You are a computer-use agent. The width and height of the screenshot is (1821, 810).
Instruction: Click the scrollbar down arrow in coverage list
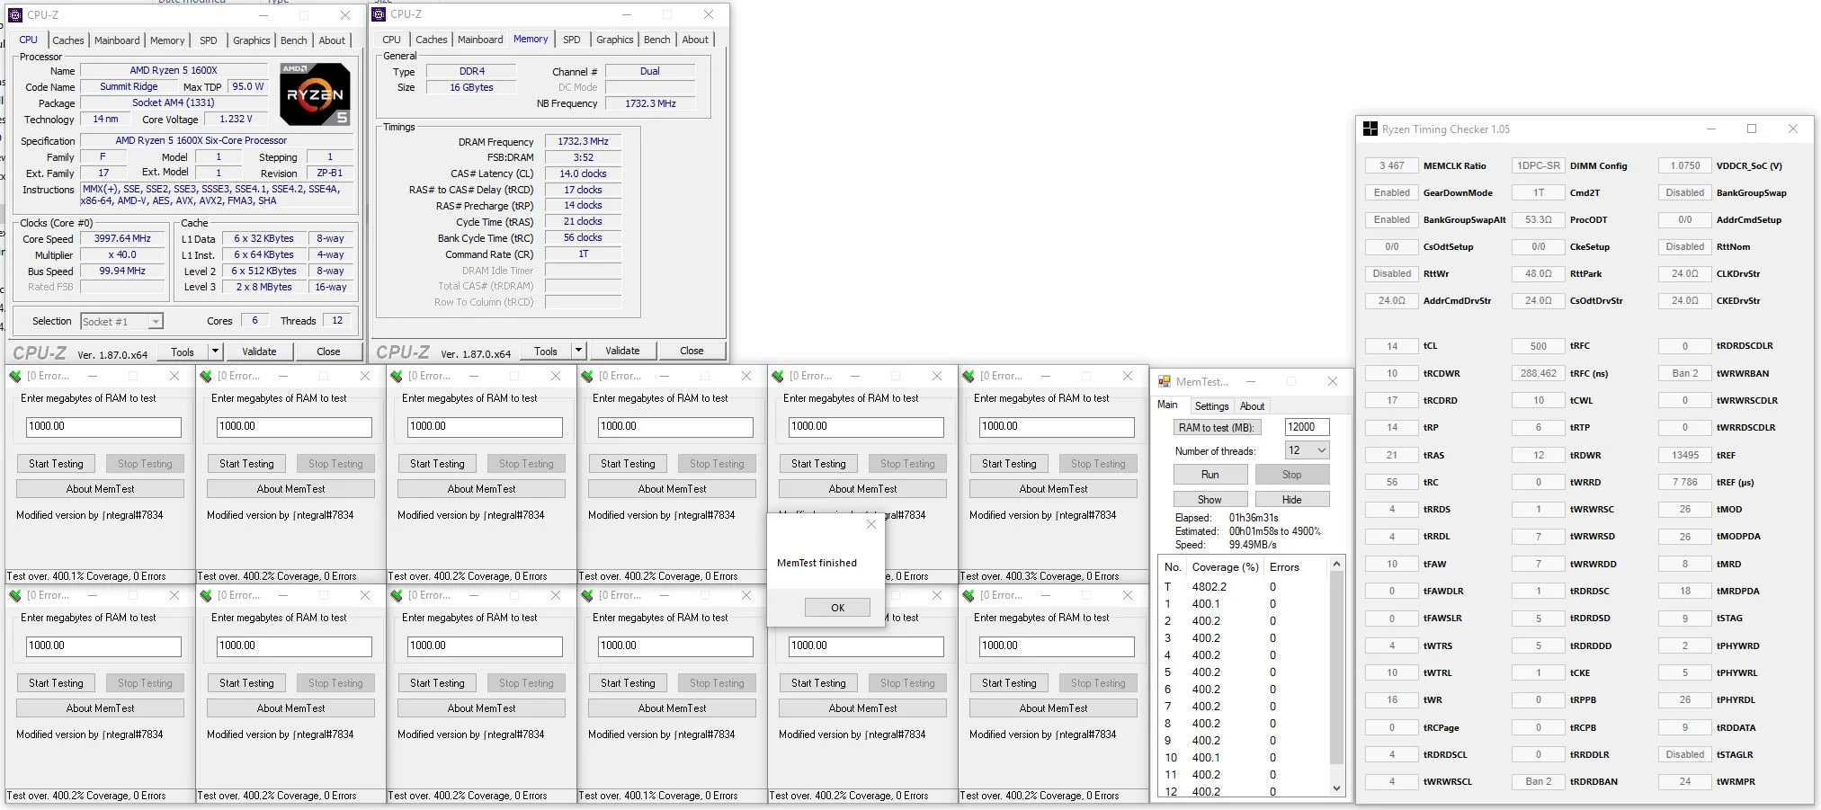[1337, 788]
